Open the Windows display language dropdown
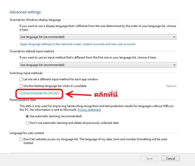 tap(98, 37)
